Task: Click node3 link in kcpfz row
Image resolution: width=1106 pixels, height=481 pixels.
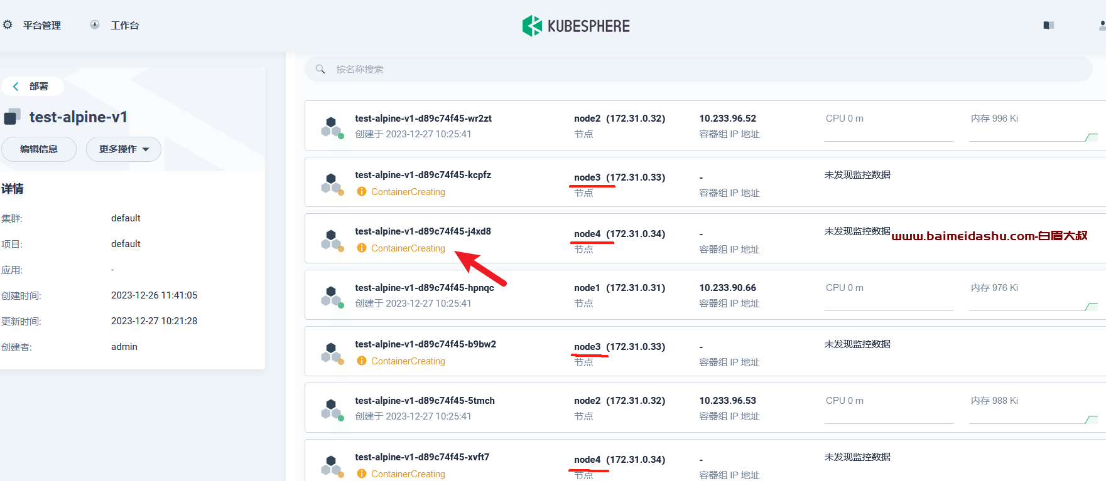Action: point(619,177)
